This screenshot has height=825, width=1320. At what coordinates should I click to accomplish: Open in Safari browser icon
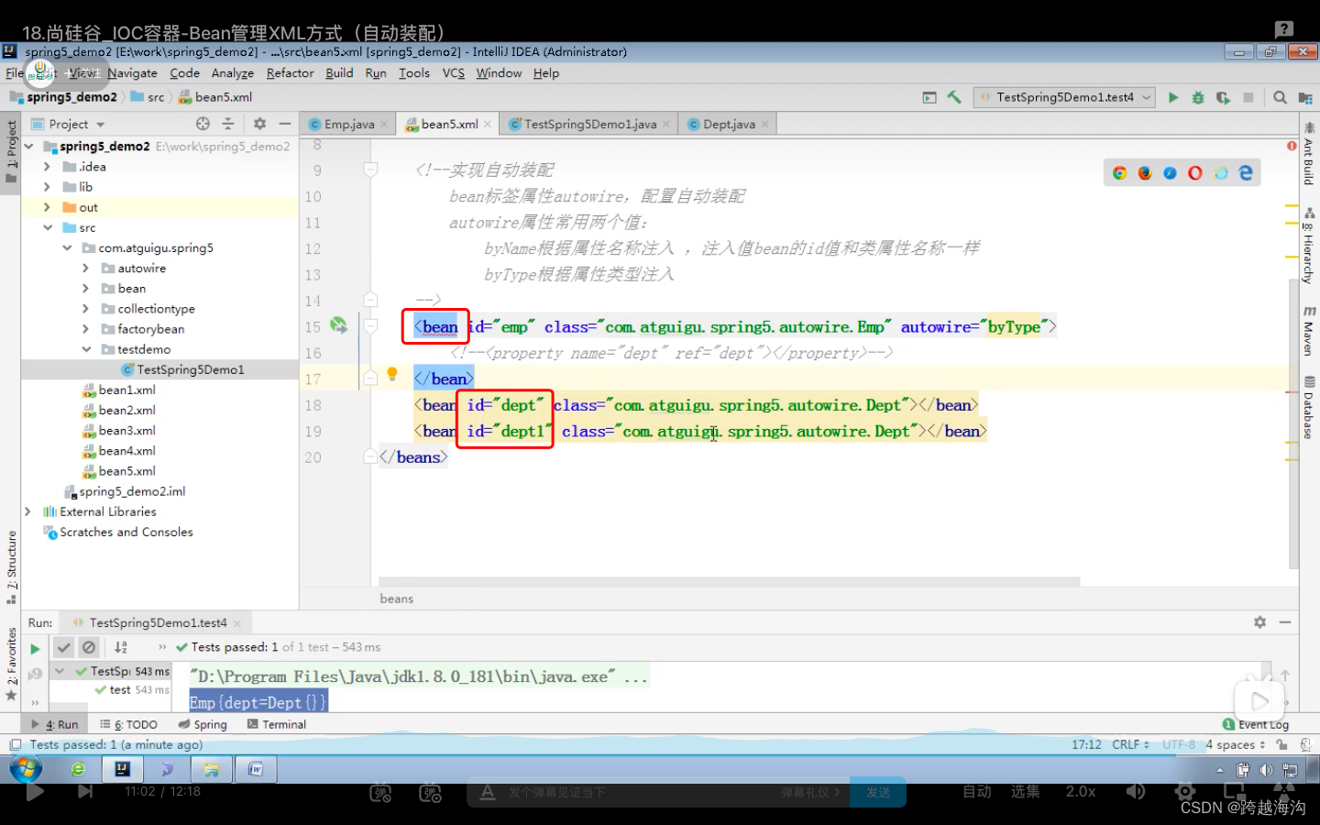(1170, 172)
